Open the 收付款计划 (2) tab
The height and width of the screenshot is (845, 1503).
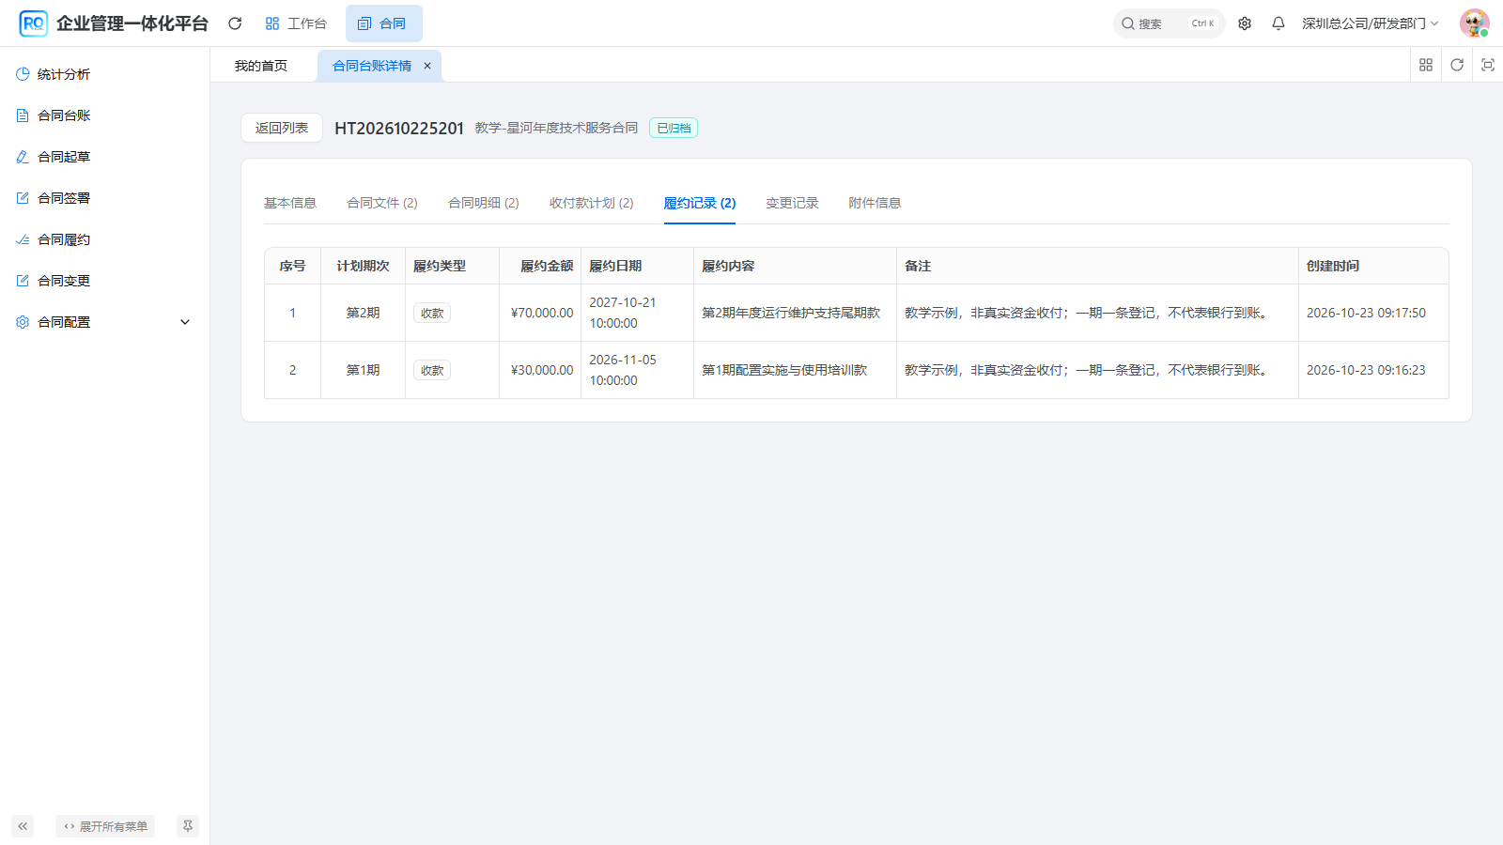point(592,203)
